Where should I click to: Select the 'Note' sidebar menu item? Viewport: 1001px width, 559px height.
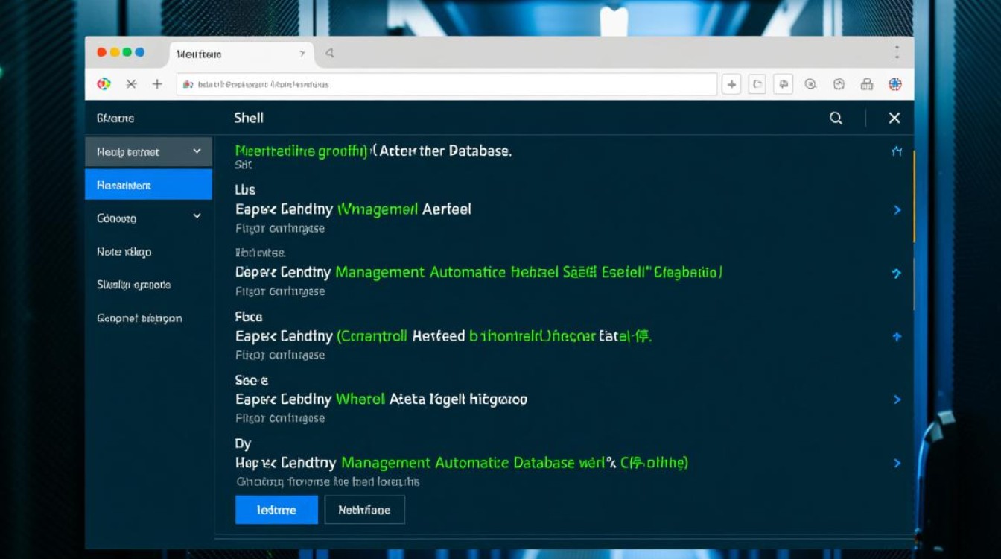tap(124, 252)
